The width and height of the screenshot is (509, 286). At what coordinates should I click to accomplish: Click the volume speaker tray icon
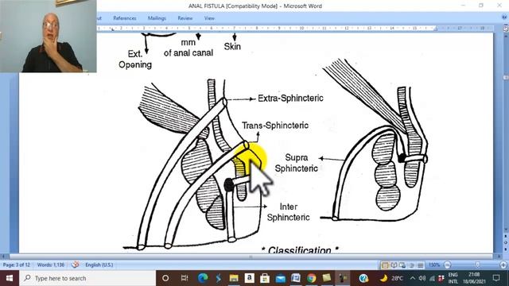[x=422, y=278]
